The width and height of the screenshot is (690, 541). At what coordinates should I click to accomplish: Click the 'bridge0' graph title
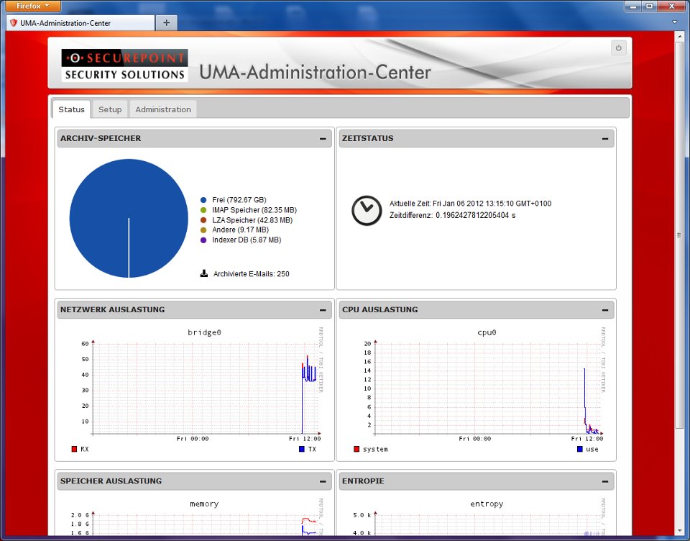[204, 332]
